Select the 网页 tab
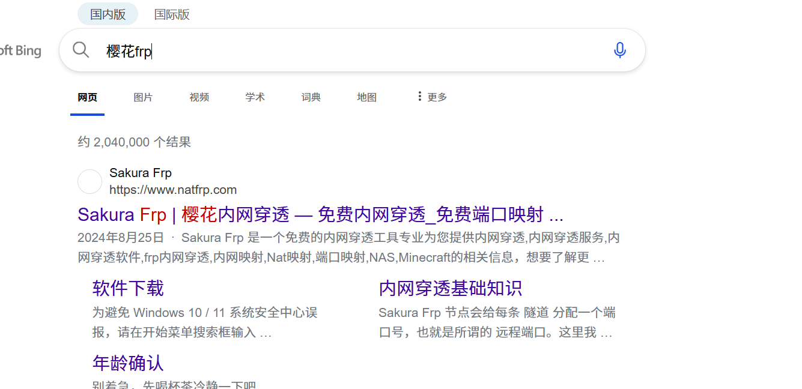 click(x=87, y=97)
